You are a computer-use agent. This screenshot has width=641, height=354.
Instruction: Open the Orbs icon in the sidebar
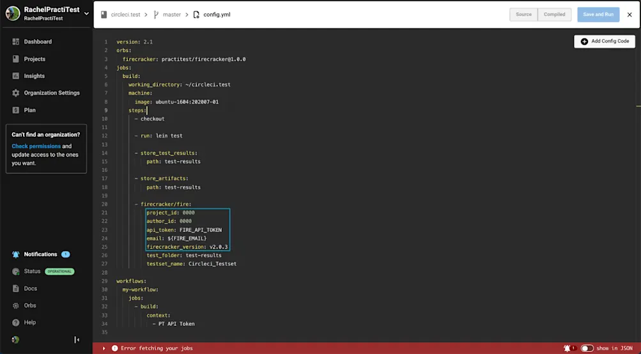(15, 305)
